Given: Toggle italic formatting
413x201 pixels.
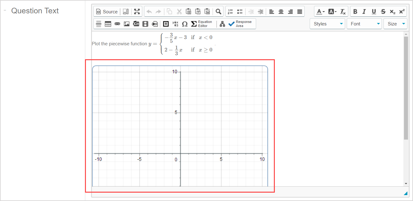Looking at the screenshot, I should 364,11.
